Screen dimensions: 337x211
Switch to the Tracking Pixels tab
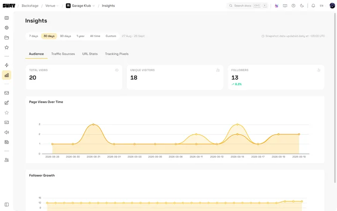tap(117, 54)
